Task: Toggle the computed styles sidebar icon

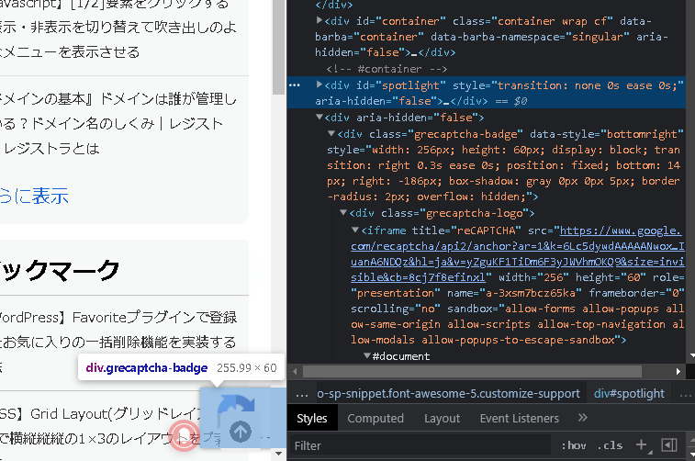Action: 669,445
